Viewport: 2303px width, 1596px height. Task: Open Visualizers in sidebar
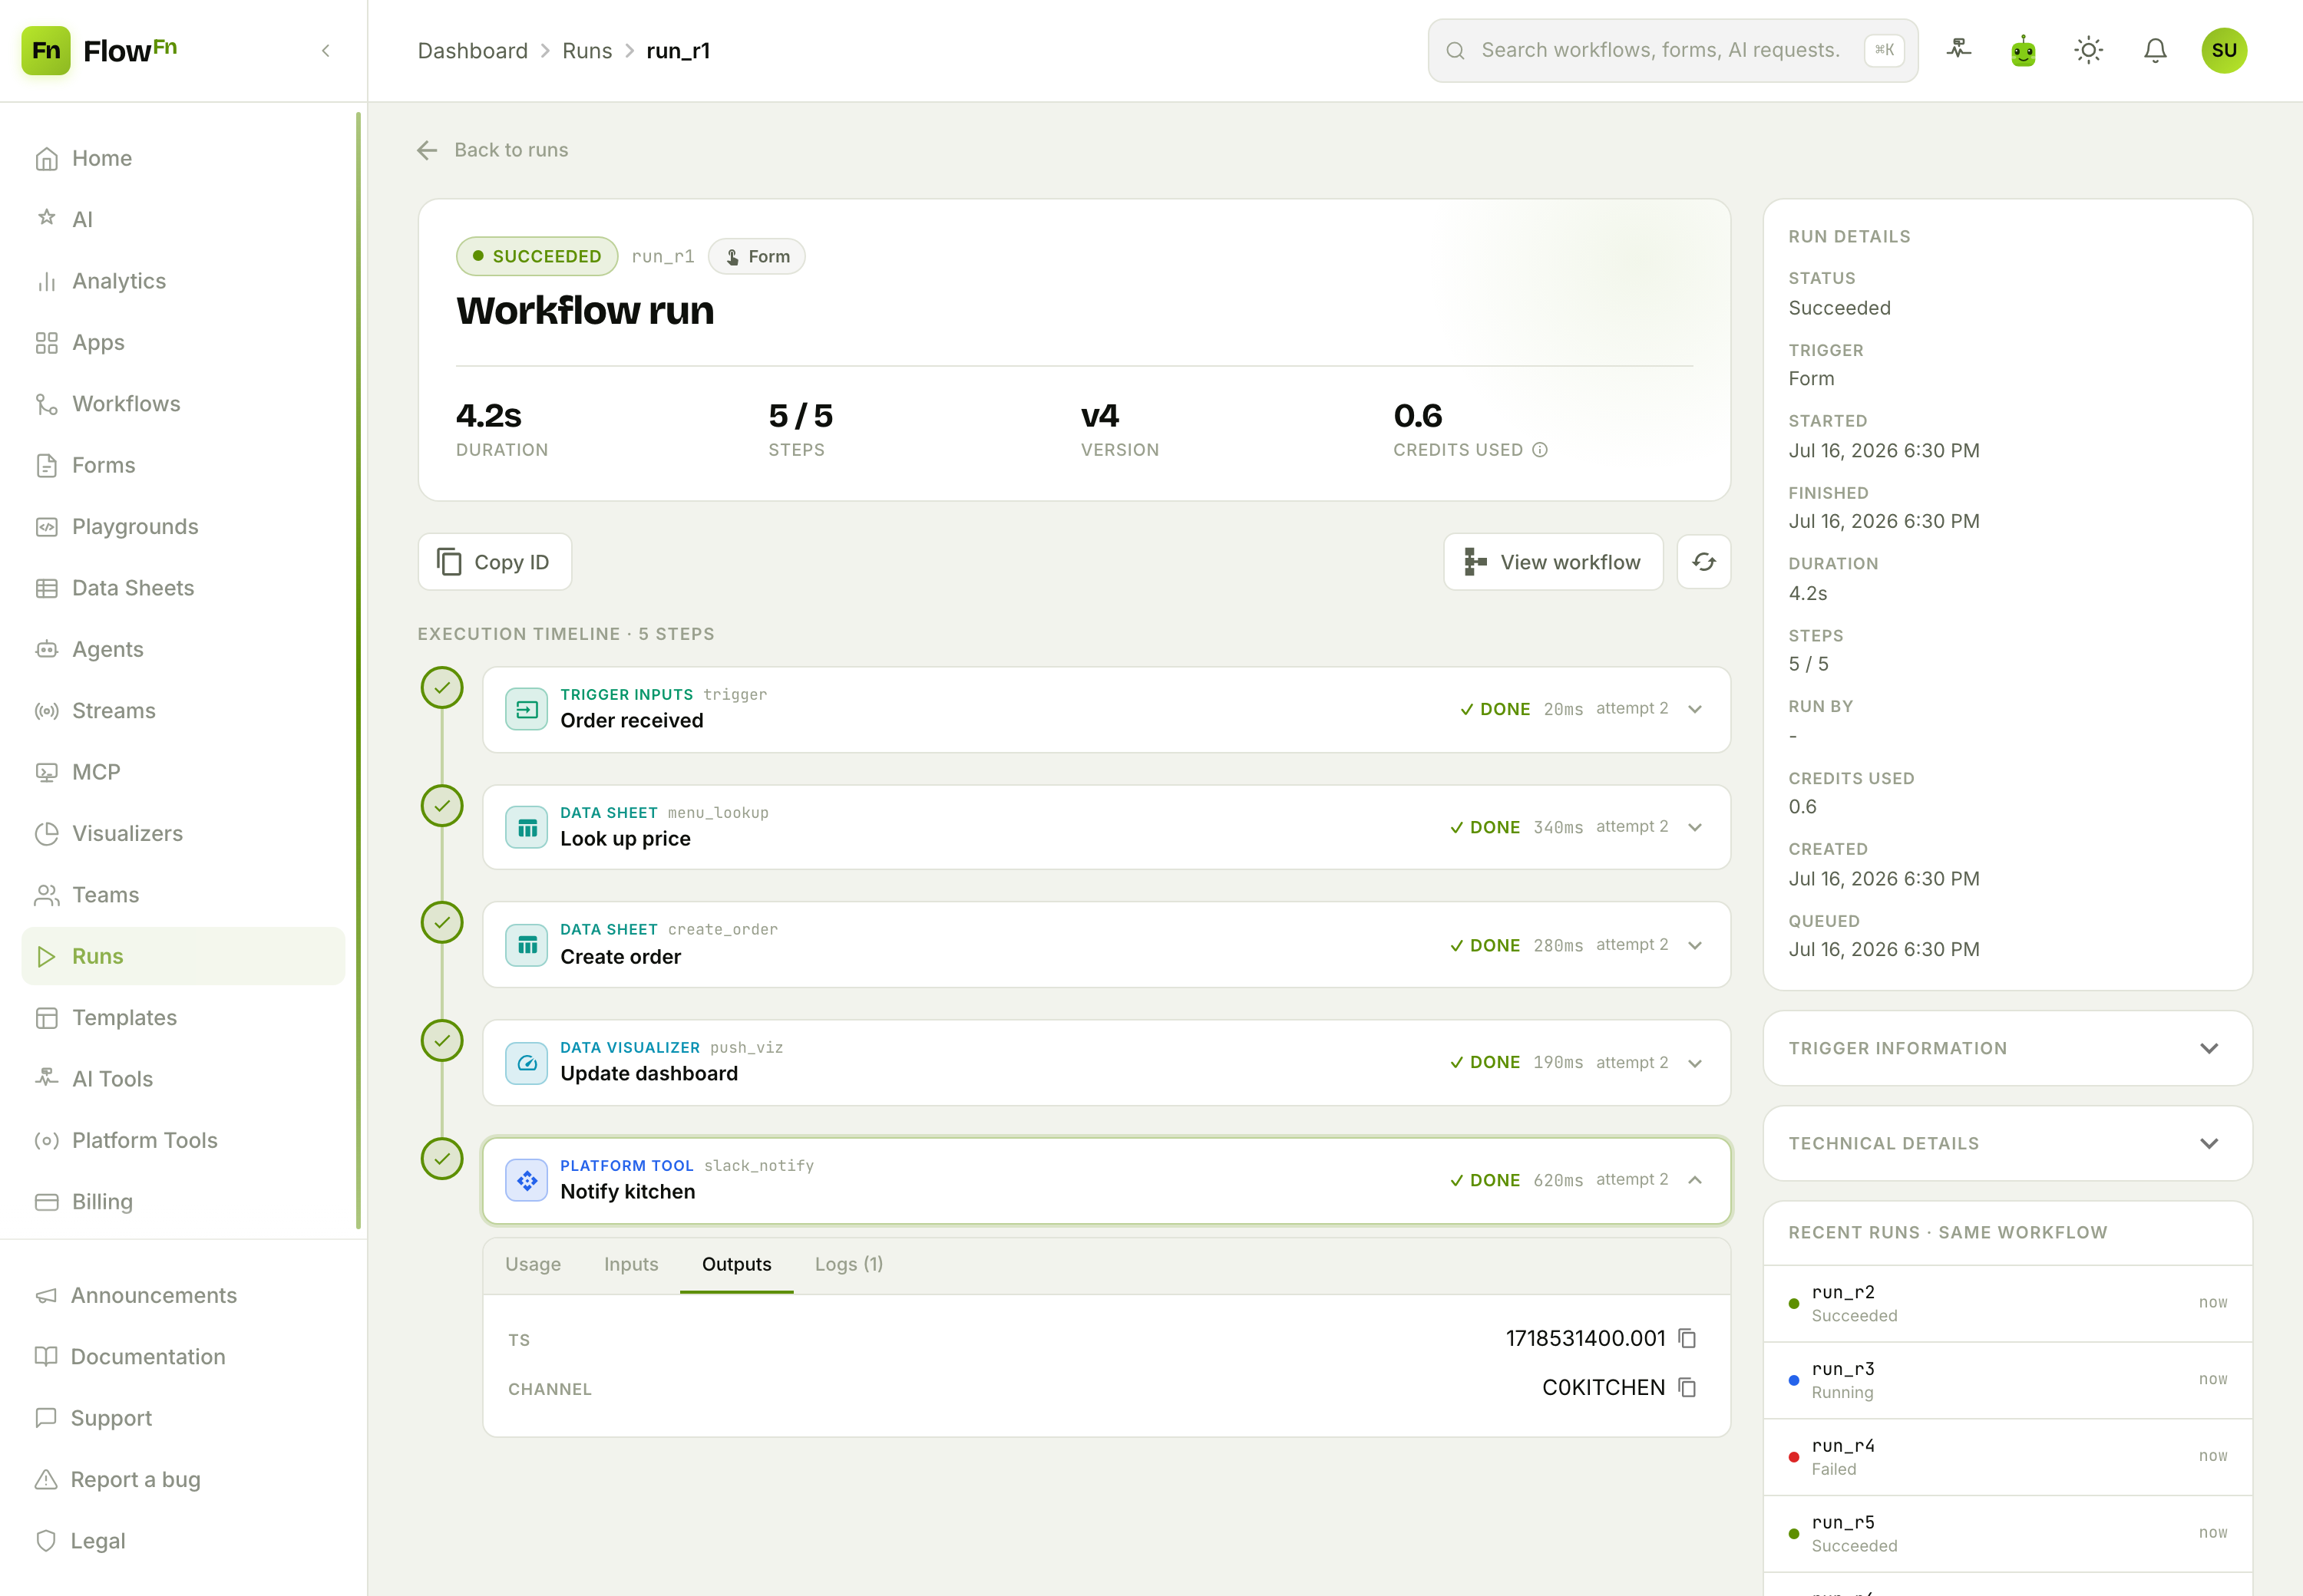(x=183, y=834)
